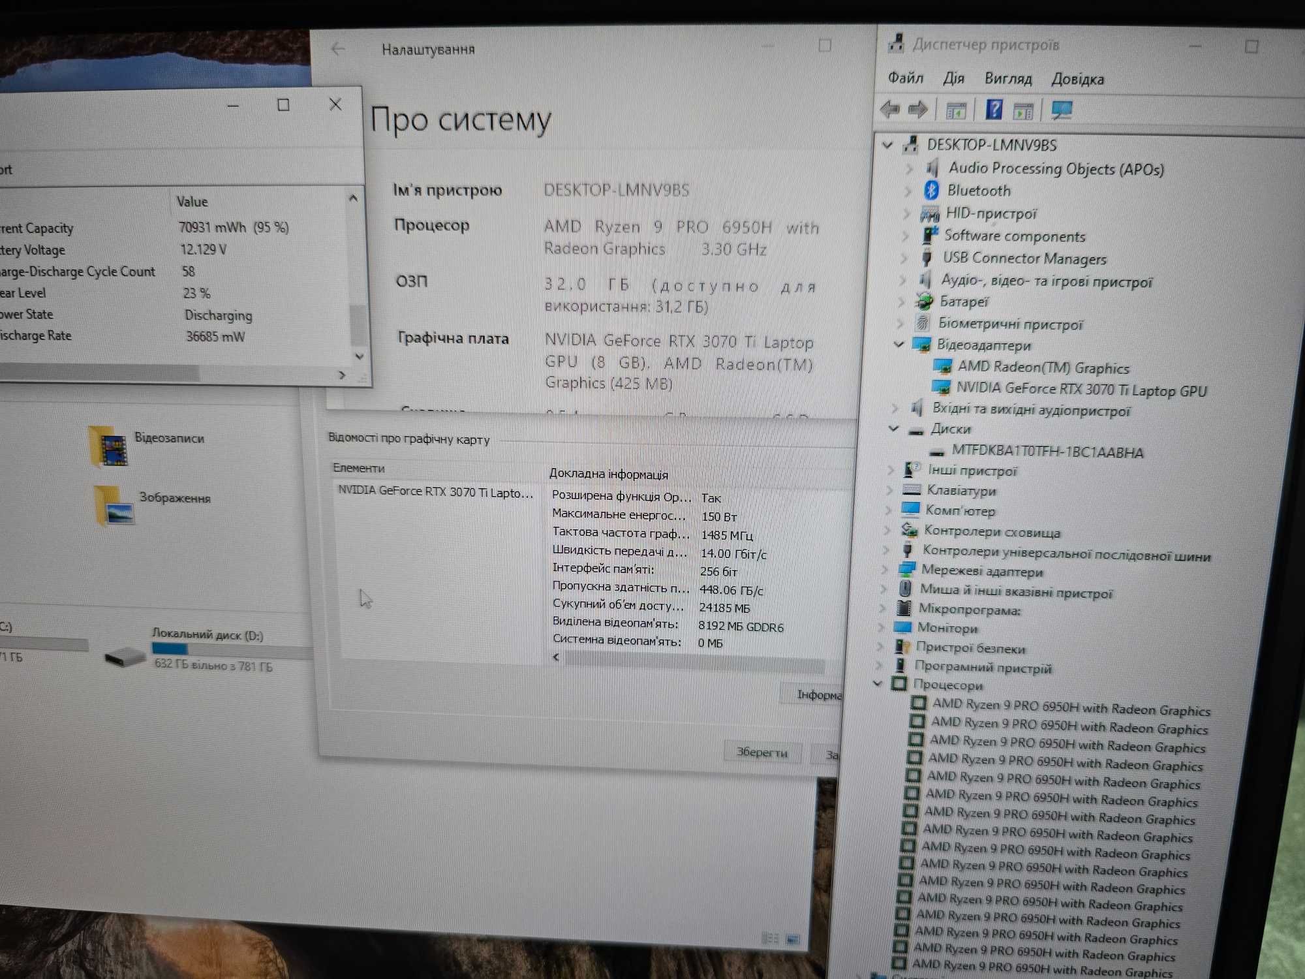The width and height of the screenshot is (1305, 979).
Task: Click the 70931 mWh (95 %) capacity value
Action: (234, 227)
